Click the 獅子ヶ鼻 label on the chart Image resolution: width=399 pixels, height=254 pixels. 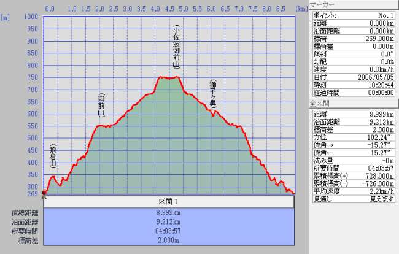click(x=212, y=93)
